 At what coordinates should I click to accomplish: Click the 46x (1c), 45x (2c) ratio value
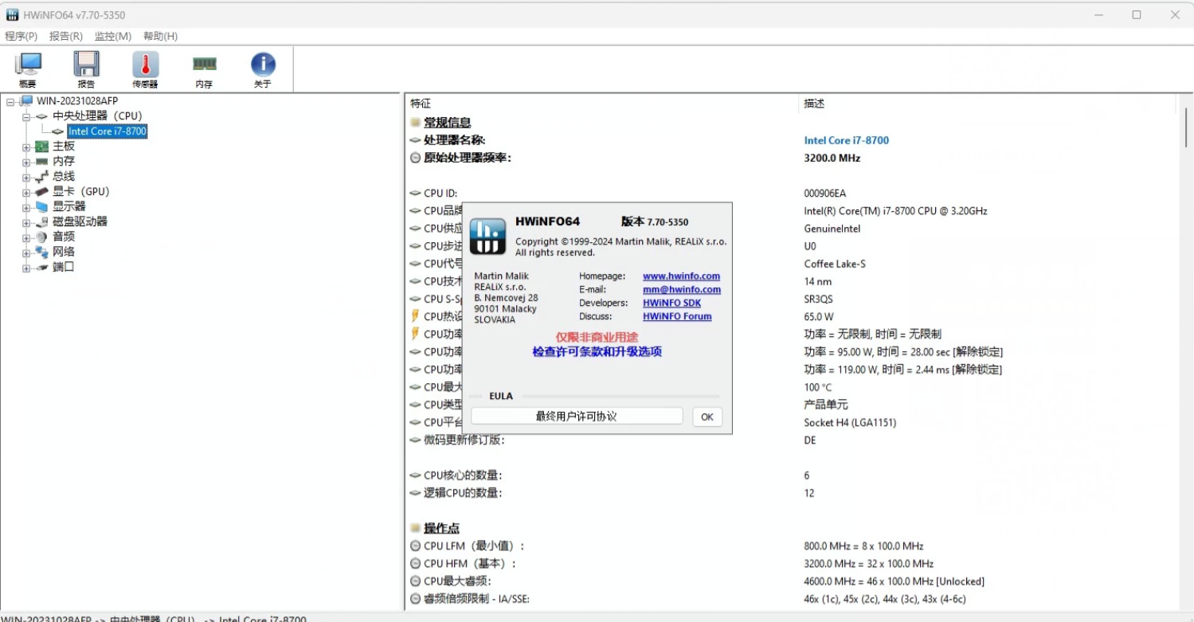[884, 599]
